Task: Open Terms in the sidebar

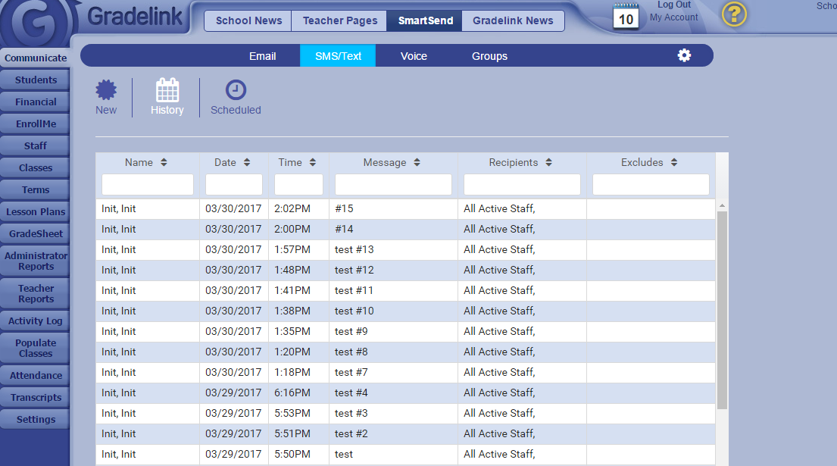Action: pos(36,189)
